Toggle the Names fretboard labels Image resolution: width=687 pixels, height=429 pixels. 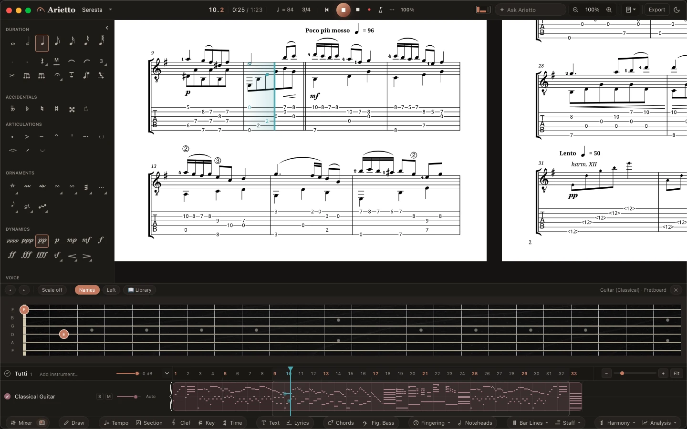[x=87, y=290]
